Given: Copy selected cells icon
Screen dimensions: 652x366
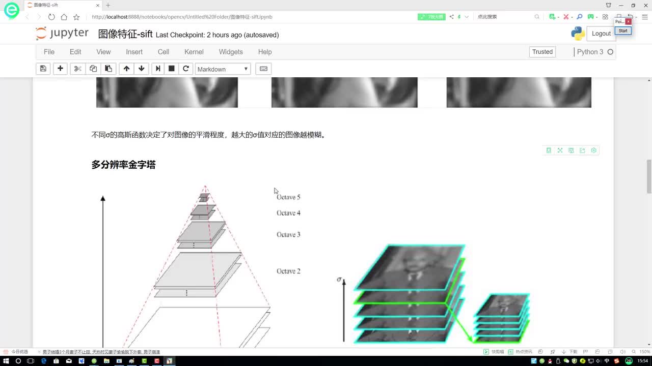Looking at the screenshot, I should pyautogui.click(x=93, y=69).
